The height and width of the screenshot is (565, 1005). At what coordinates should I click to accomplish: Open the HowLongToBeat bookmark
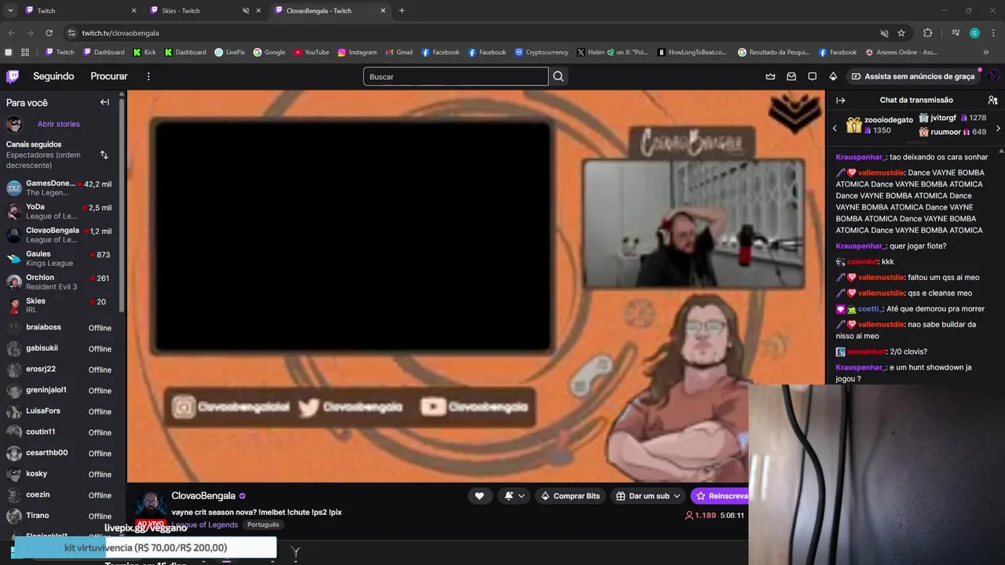coord(693,53)
